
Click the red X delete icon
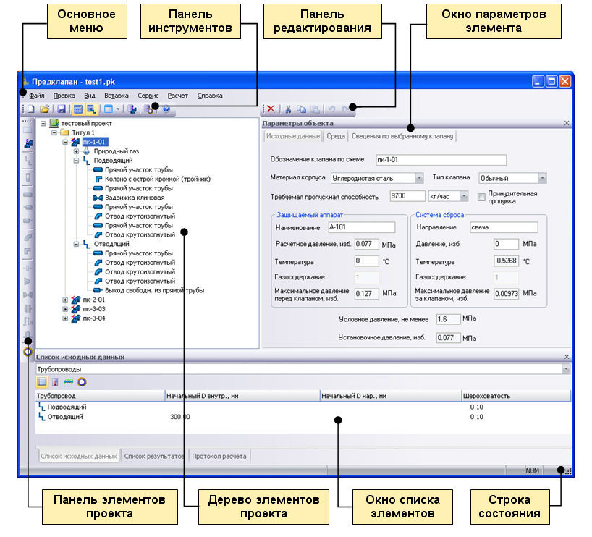click(x=271, y=109)
